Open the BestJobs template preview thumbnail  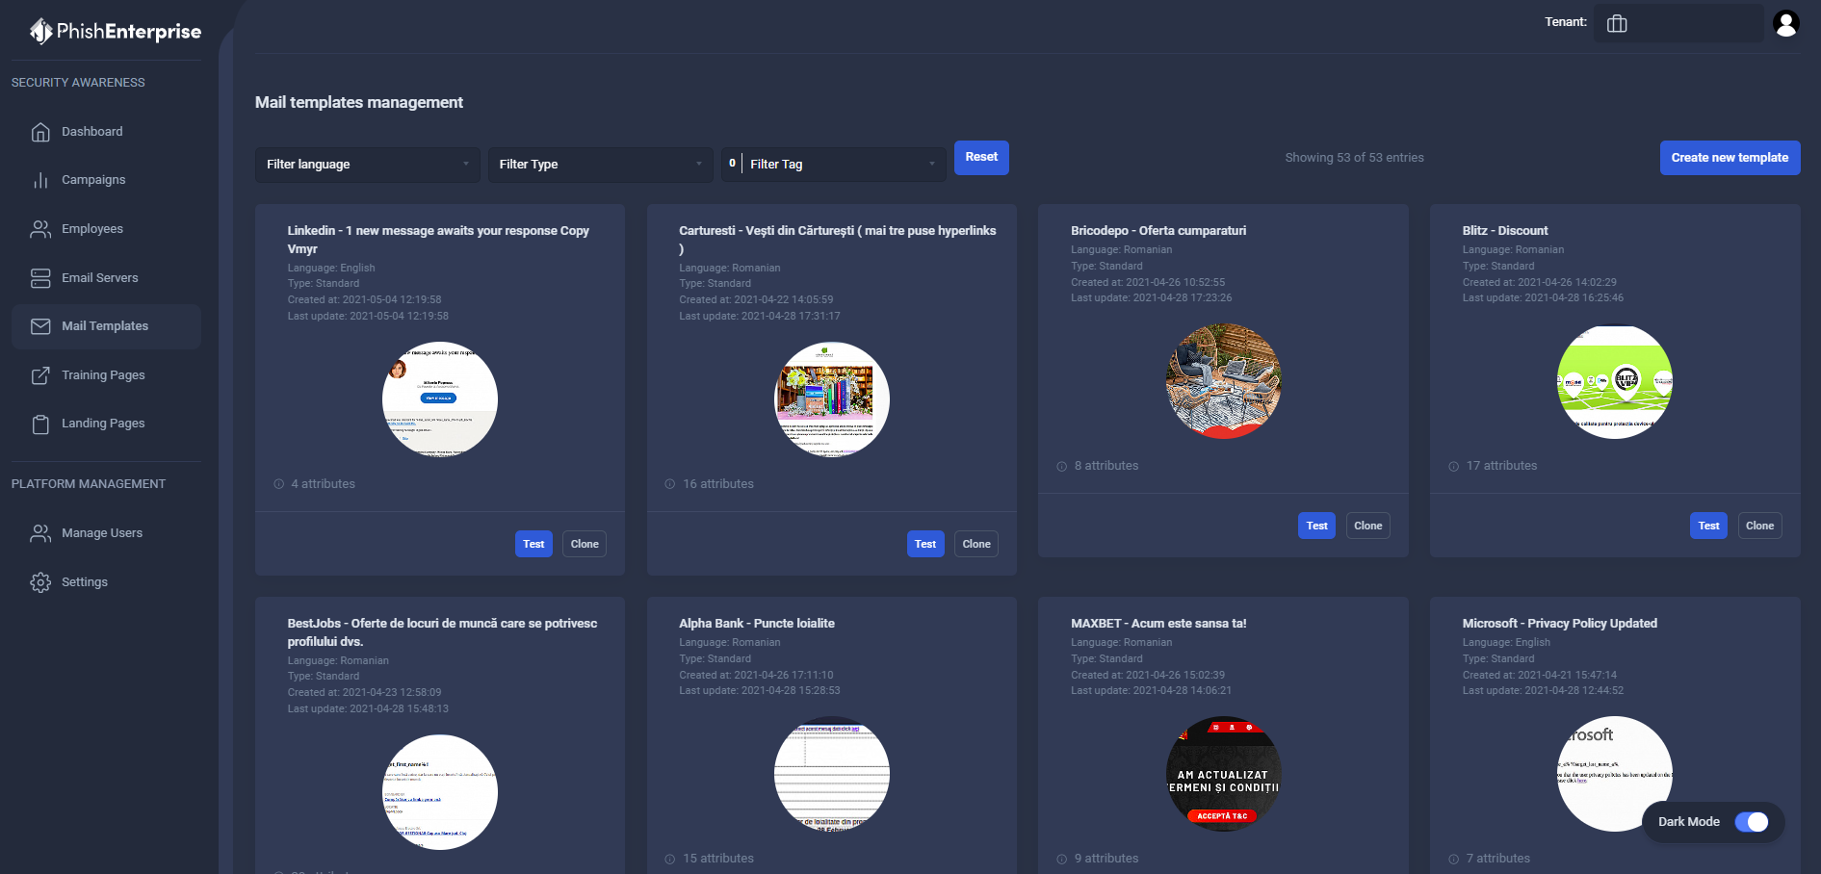click(440, 792)
